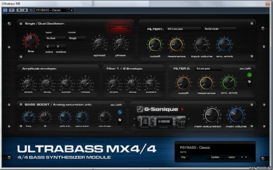Image resolution: width=273 pixels, height=170 pixels.
Task: Flip the Bass Boost on/off toggle switch
Action: pos(120,121)
